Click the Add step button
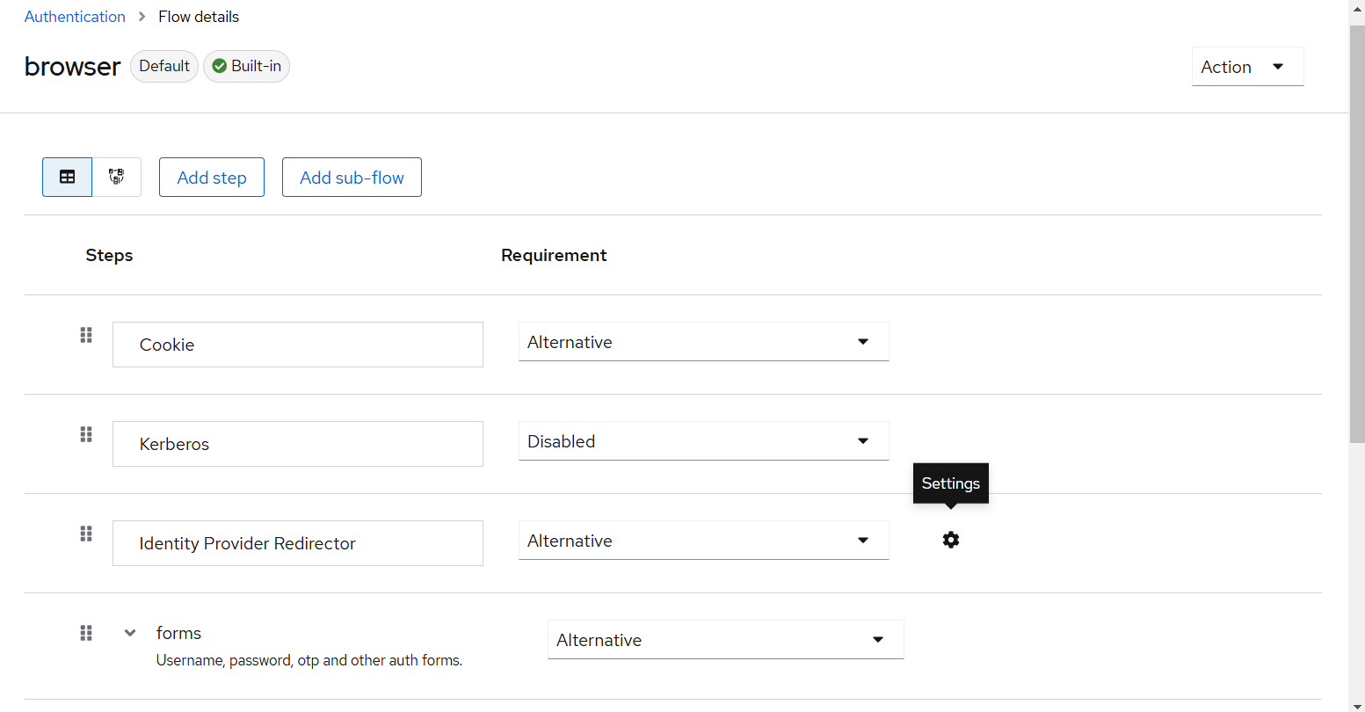Viewport: 1365px width, 712px height. point(211,177)
